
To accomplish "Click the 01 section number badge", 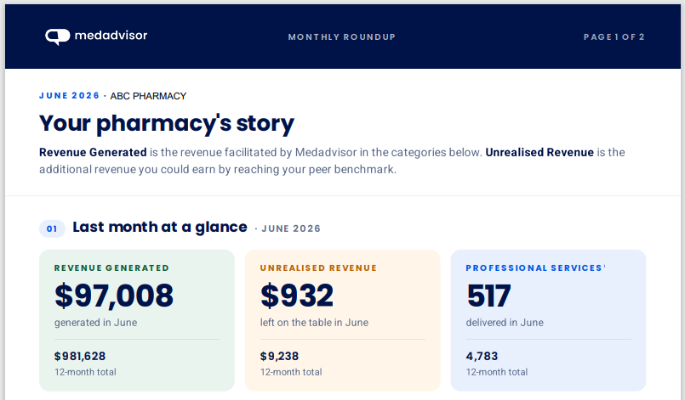I will [52, 228].
